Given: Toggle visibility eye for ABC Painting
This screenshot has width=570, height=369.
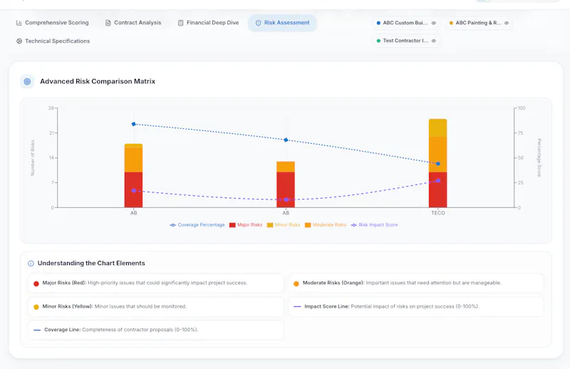Looking at the screenshot, I should tap(507, 23).
